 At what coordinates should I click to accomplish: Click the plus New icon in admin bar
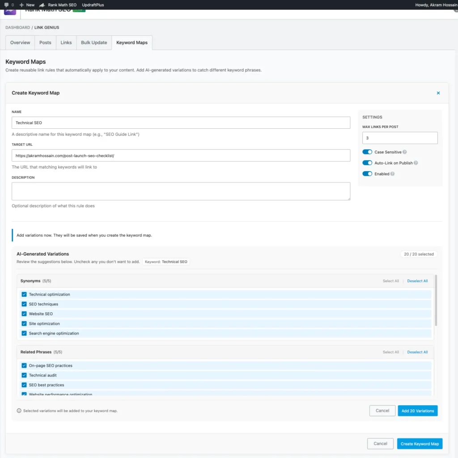(21, 5)
